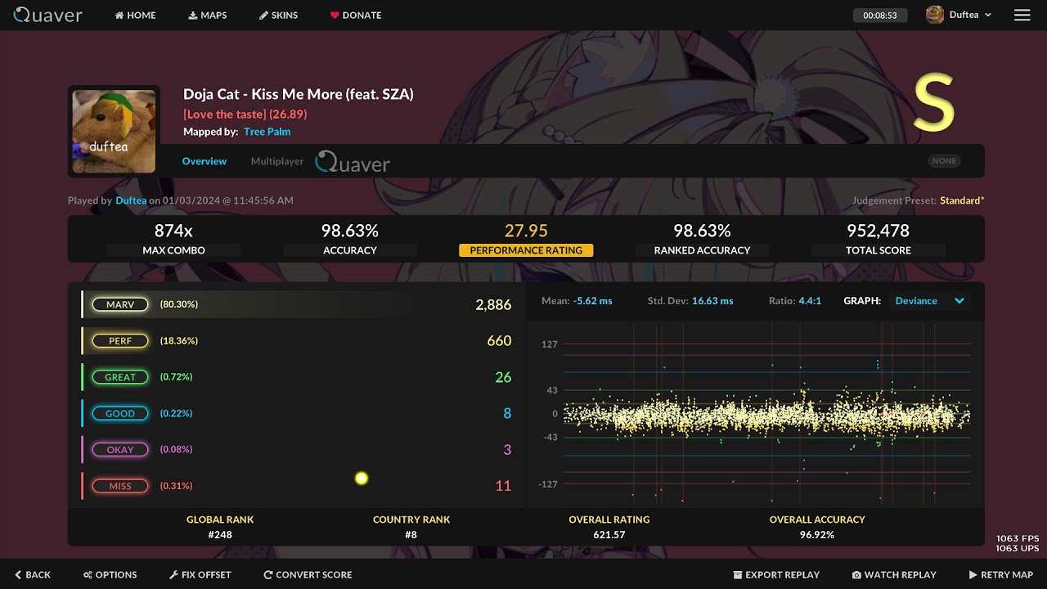
Task: Click the 952,478 total score value
Action: tap(878, 231)
